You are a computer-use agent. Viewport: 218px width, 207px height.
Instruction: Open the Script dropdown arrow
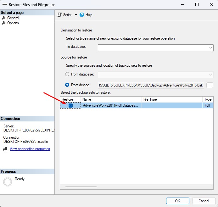coord(76,15)
